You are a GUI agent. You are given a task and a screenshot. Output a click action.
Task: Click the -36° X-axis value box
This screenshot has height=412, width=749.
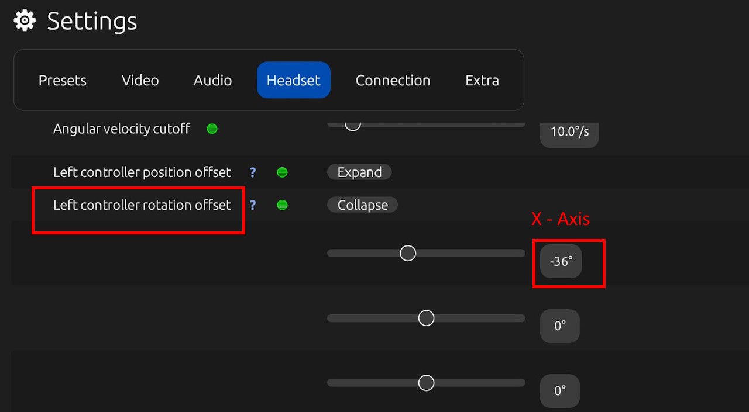click(561, 261)
